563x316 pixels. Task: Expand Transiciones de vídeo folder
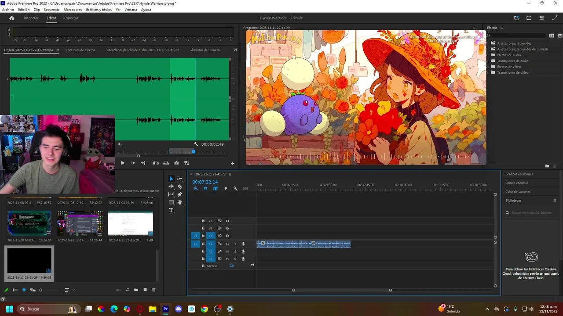coord(488,72)
